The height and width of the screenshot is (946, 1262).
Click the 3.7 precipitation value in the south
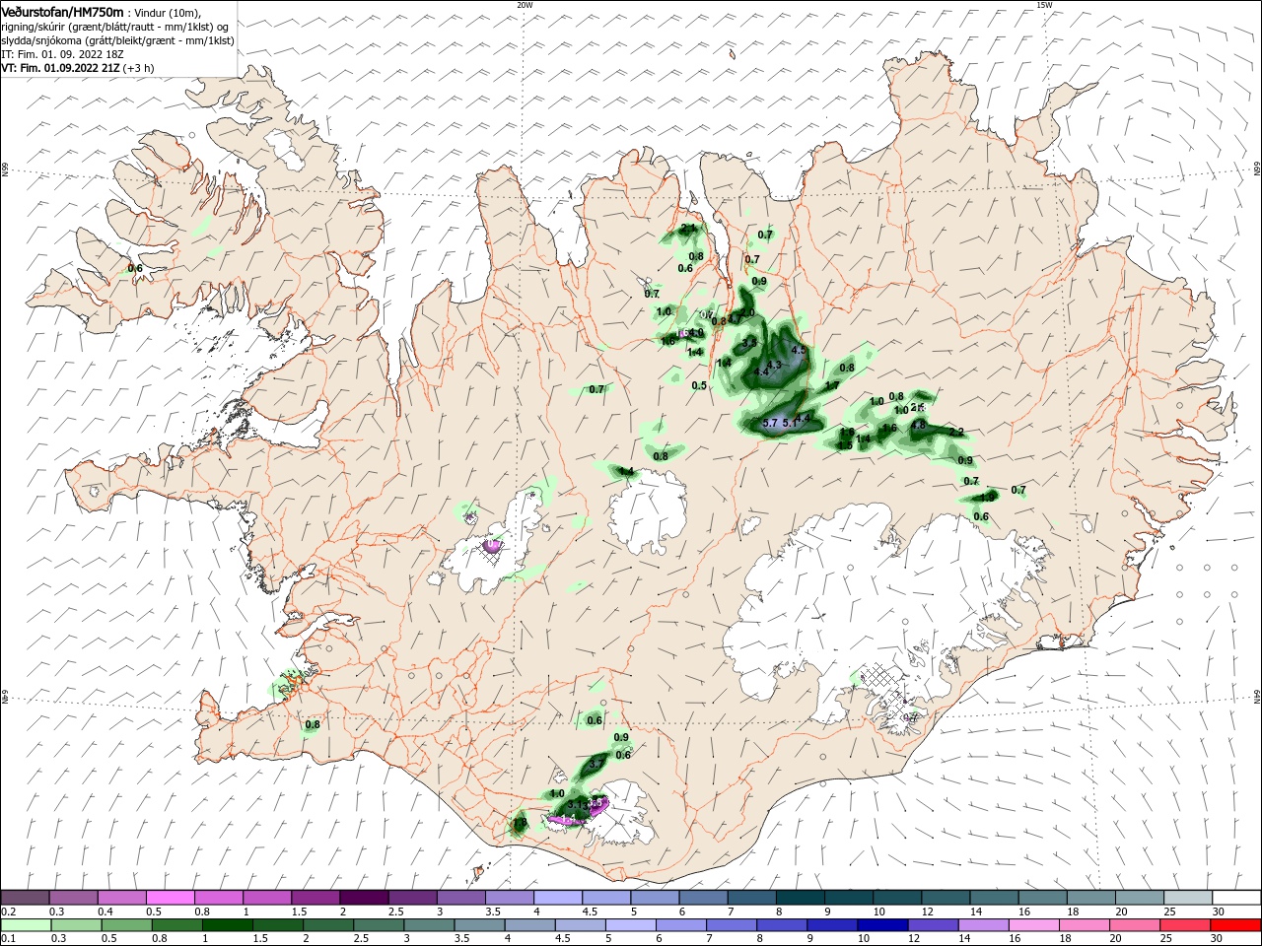596,764
